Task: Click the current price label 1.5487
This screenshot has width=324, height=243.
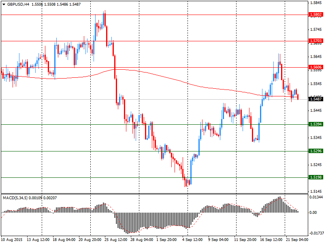Action: [x=315, y=99]
